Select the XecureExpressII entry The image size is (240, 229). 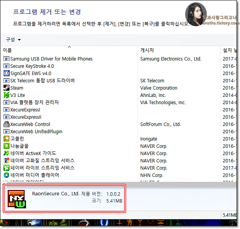26,117
